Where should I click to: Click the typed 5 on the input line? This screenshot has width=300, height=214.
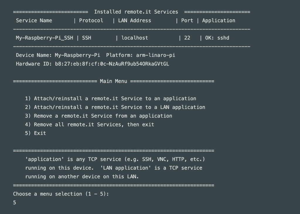click(x=15, y=203)
